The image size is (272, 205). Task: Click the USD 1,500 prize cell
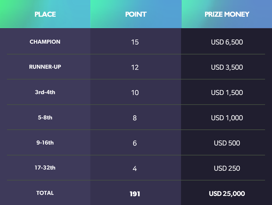coord(227,93)
